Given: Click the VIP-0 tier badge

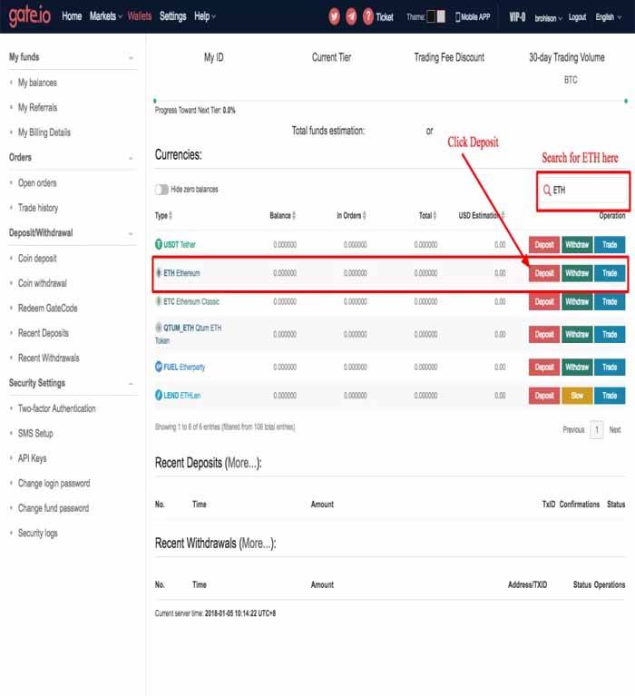Looking at the screenshot, I should [x=517, y=17].
